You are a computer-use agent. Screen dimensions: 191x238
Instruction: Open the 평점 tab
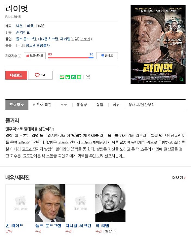click(x=100, y=105)
